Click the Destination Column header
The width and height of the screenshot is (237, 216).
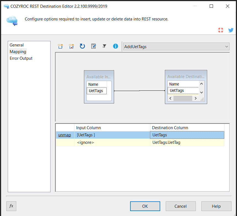click(x=187, y=128)
